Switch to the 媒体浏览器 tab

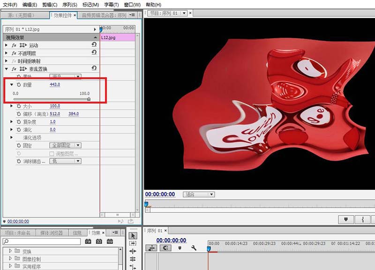point(52,232)
